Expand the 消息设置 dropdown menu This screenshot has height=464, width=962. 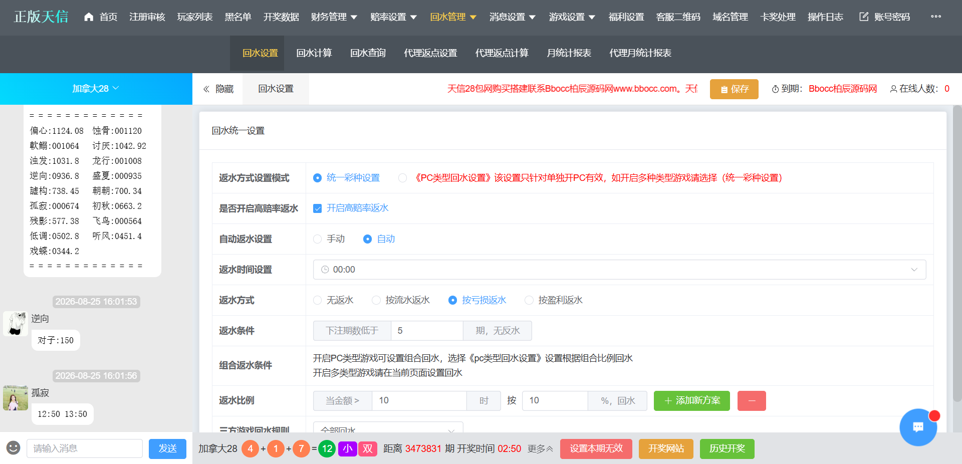[513, 17]
